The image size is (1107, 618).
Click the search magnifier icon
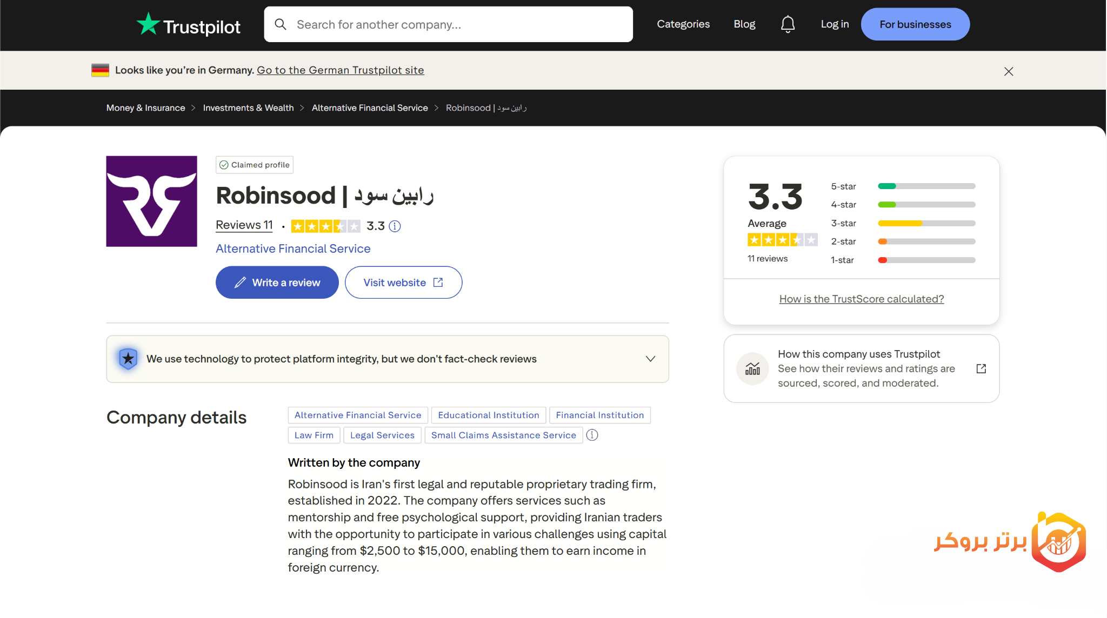click(x=280, y=24)
